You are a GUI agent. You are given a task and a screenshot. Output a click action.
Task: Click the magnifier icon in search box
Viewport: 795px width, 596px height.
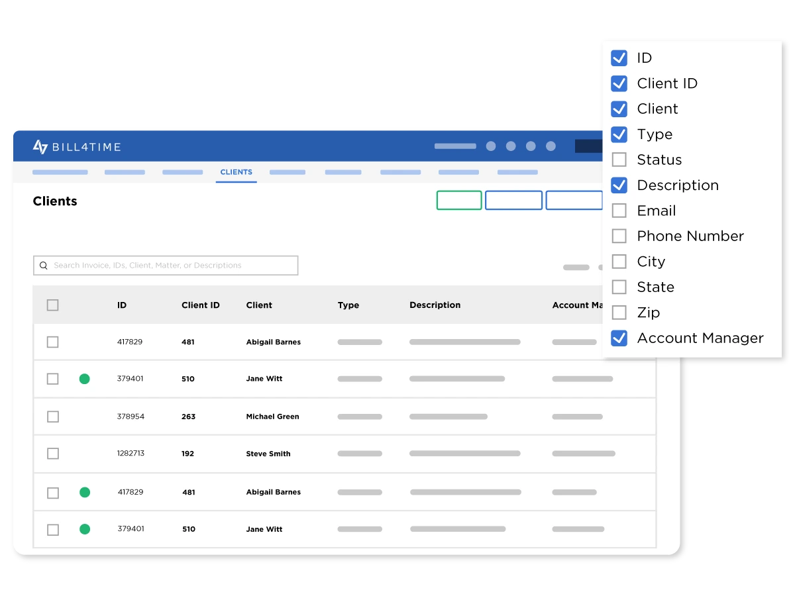(44, 266)
